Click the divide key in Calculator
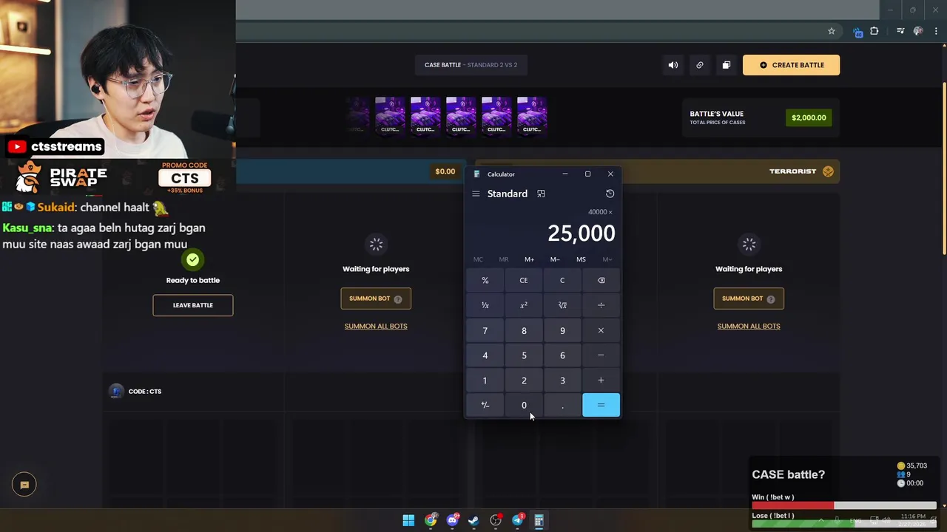The height and width of the screenshot is (532, 947). point(601,305)
